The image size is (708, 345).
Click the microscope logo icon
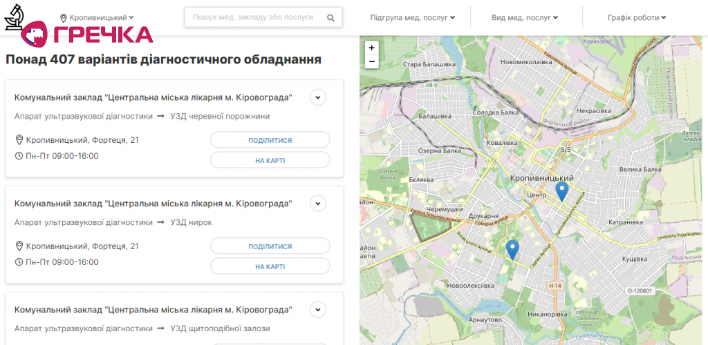tap(13, 17)
